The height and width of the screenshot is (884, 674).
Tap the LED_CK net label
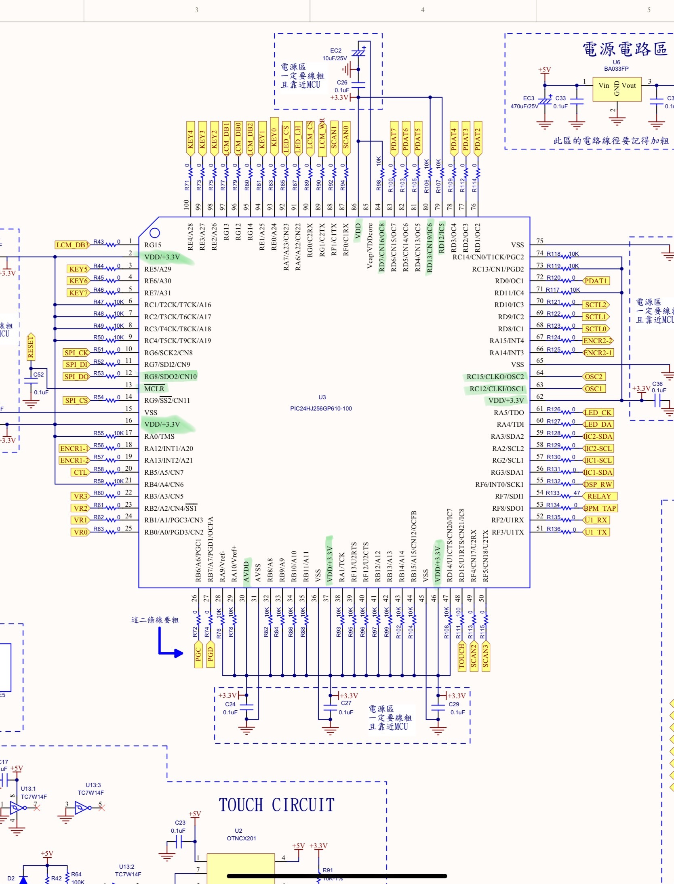tap(598, 413)
